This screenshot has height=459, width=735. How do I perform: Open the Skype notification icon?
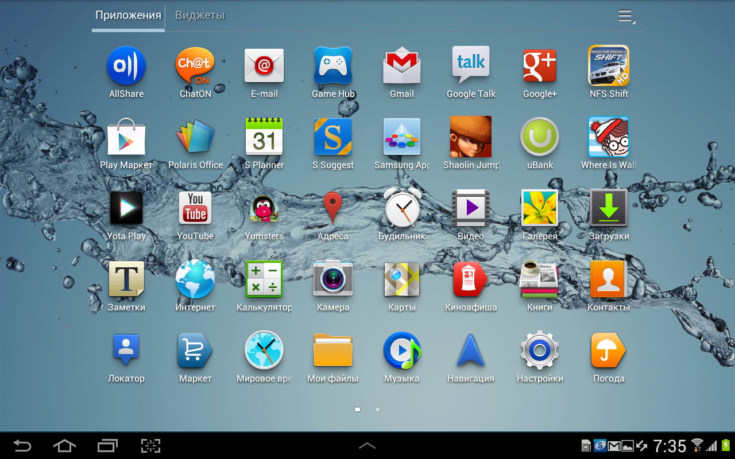pyautogui.click(x=601, y=445)
